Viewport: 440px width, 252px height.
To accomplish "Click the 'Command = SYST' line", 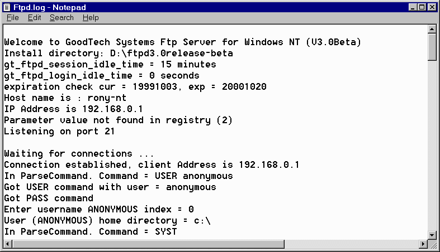I will [91, 232].
